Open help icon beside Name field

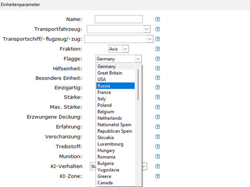tap(157, 19)
